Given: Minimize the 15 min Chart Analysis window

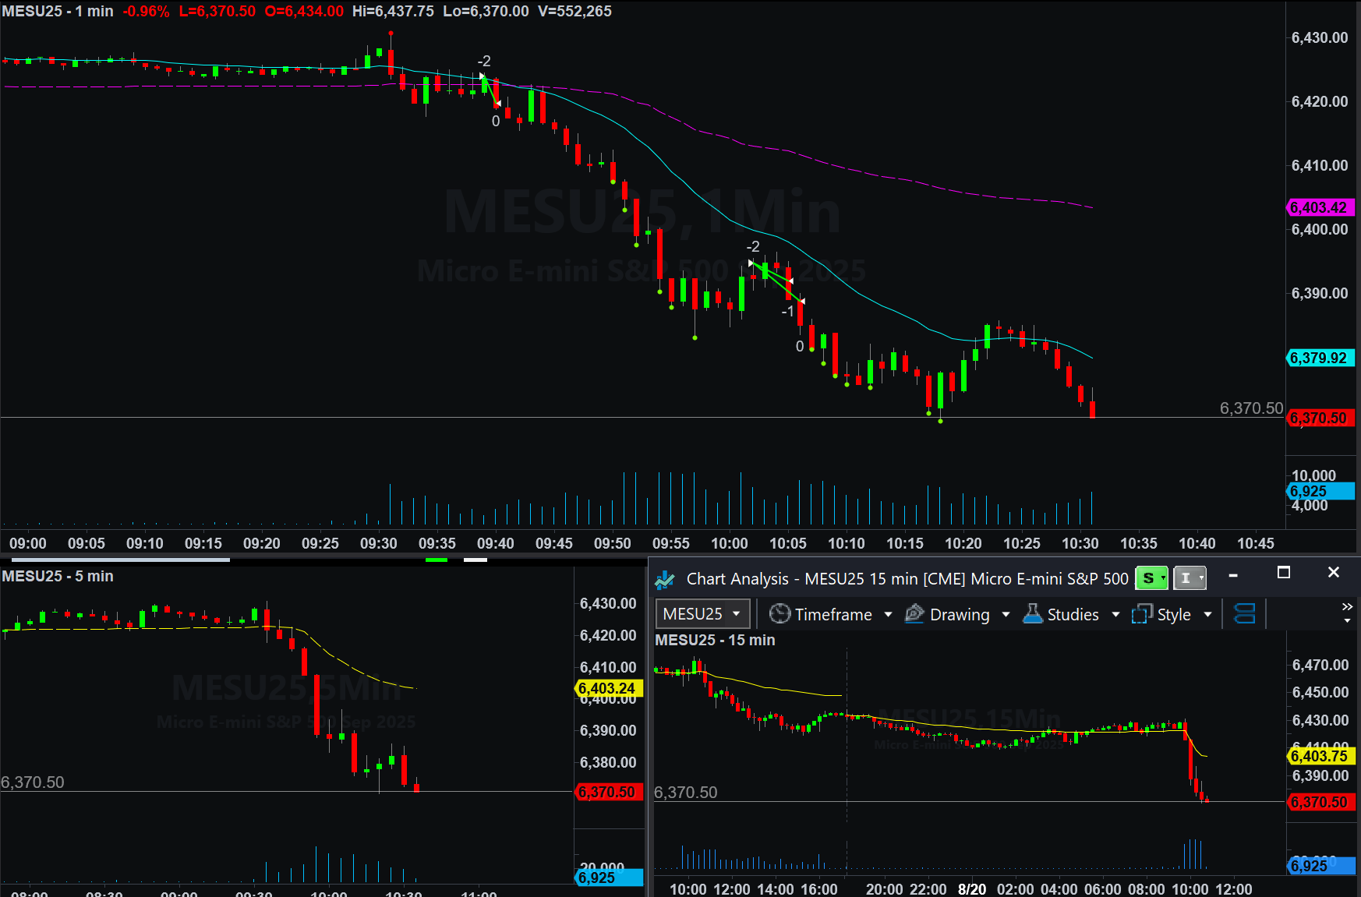Looking at the screenshot, I should [x=1233, y=575].
